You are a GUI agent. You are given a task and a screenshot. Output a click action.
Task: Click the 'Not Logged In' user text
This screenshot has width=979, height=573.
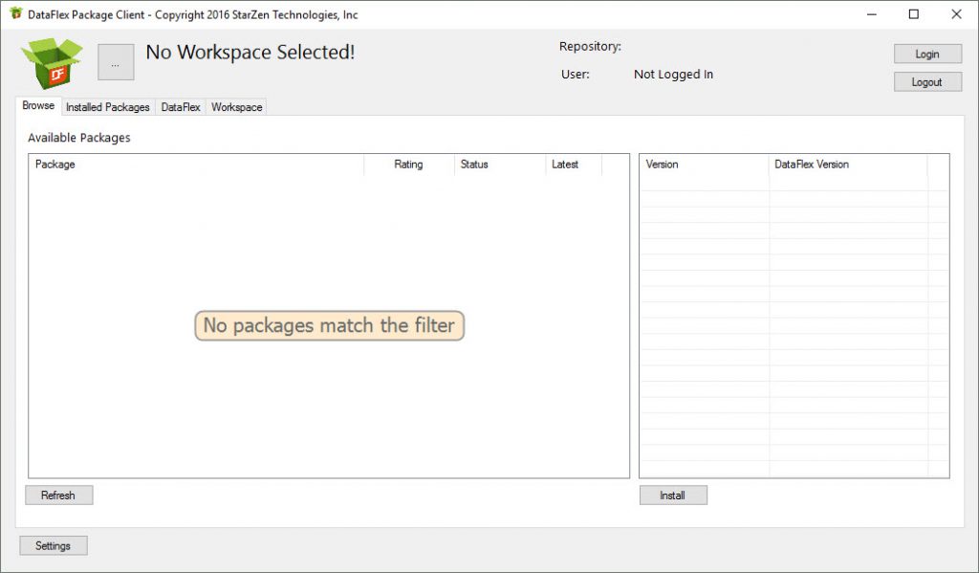[x=673, y=75]
